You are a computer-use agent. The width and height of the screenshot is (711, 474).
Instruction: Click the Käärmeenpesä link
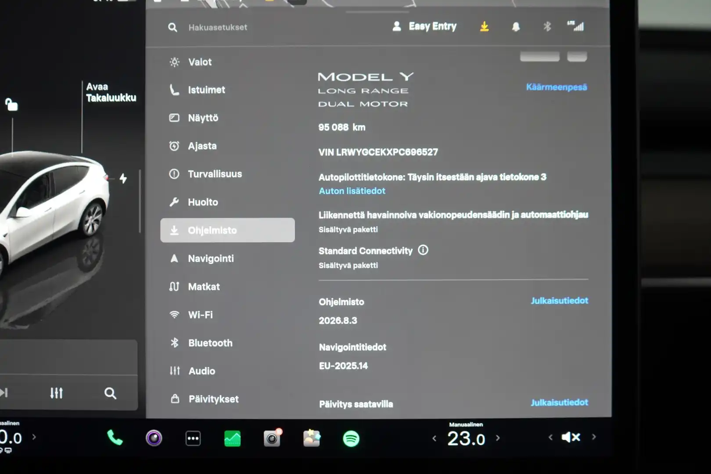tap(557, 87)
